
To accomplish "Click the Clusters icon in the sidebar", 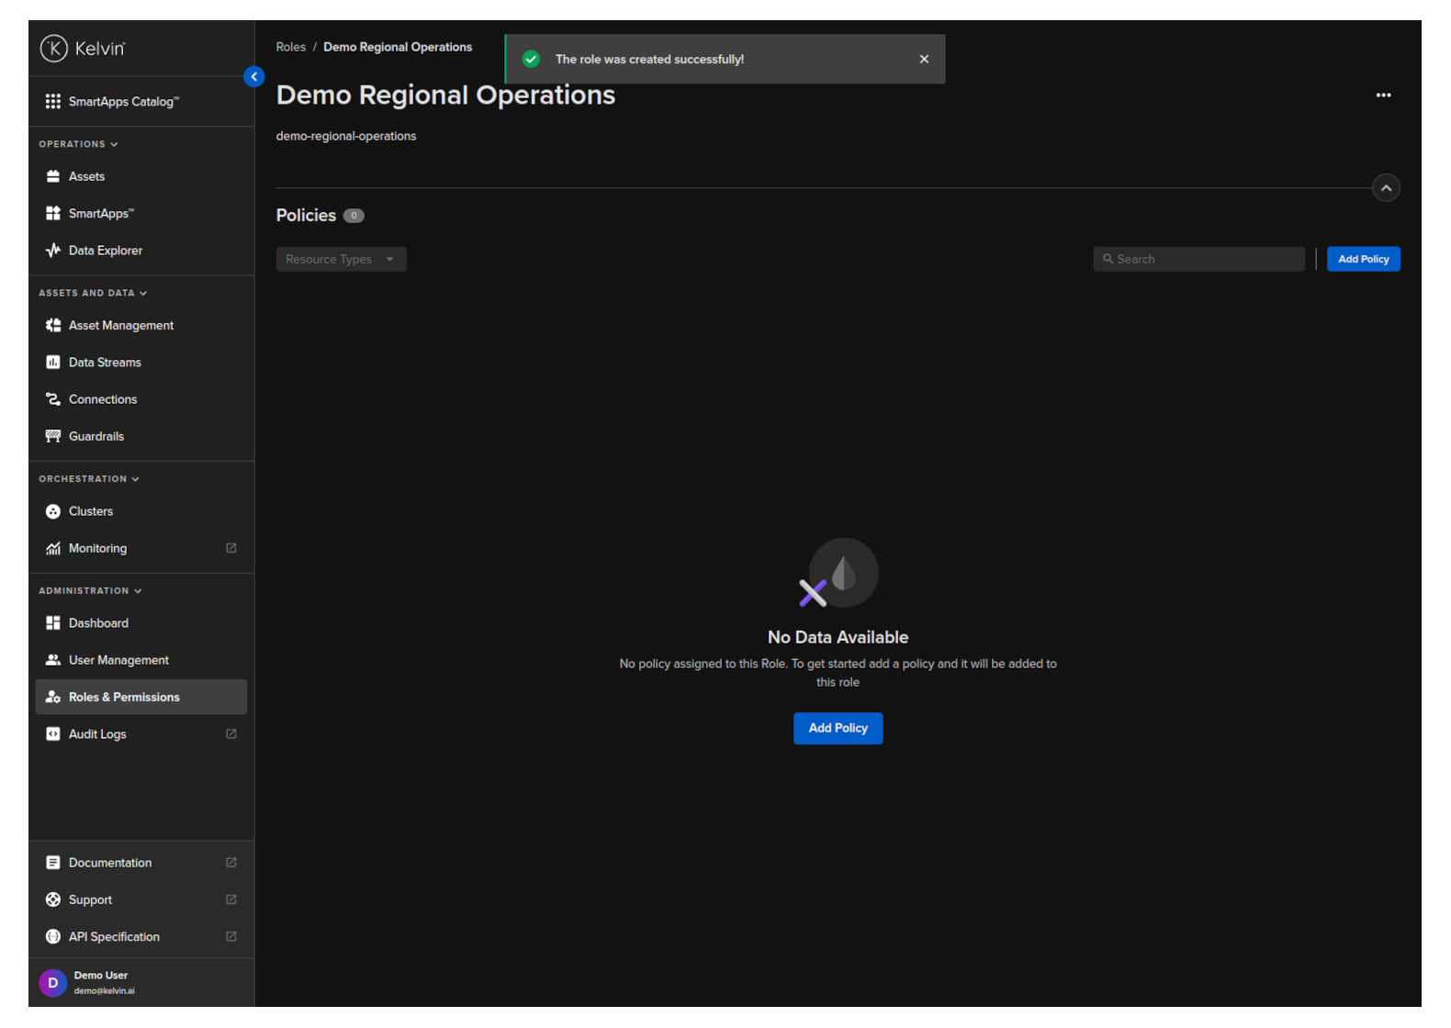I will tap(53, 512).
